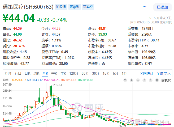Open the 前复权 adjustment dropdown

pyautogui.click(x=166, y=80)
